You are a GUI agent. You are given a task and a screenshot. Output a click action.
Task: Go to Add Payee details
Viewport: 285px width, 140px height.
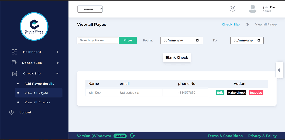click(x=39, y=84)
